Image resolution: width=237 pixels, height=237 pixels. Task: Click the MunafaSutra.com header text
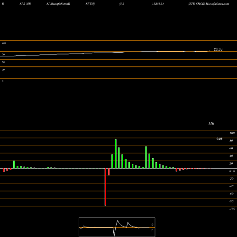coord(218,4)
